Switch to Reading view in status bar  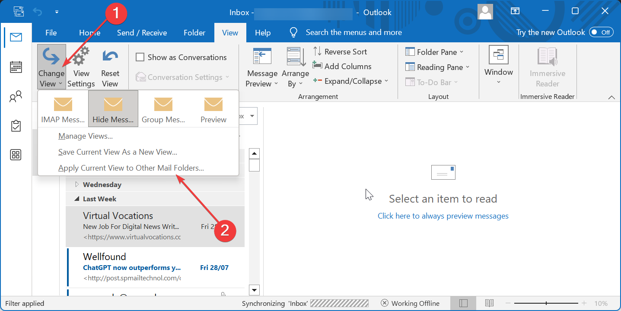point(489,303)
